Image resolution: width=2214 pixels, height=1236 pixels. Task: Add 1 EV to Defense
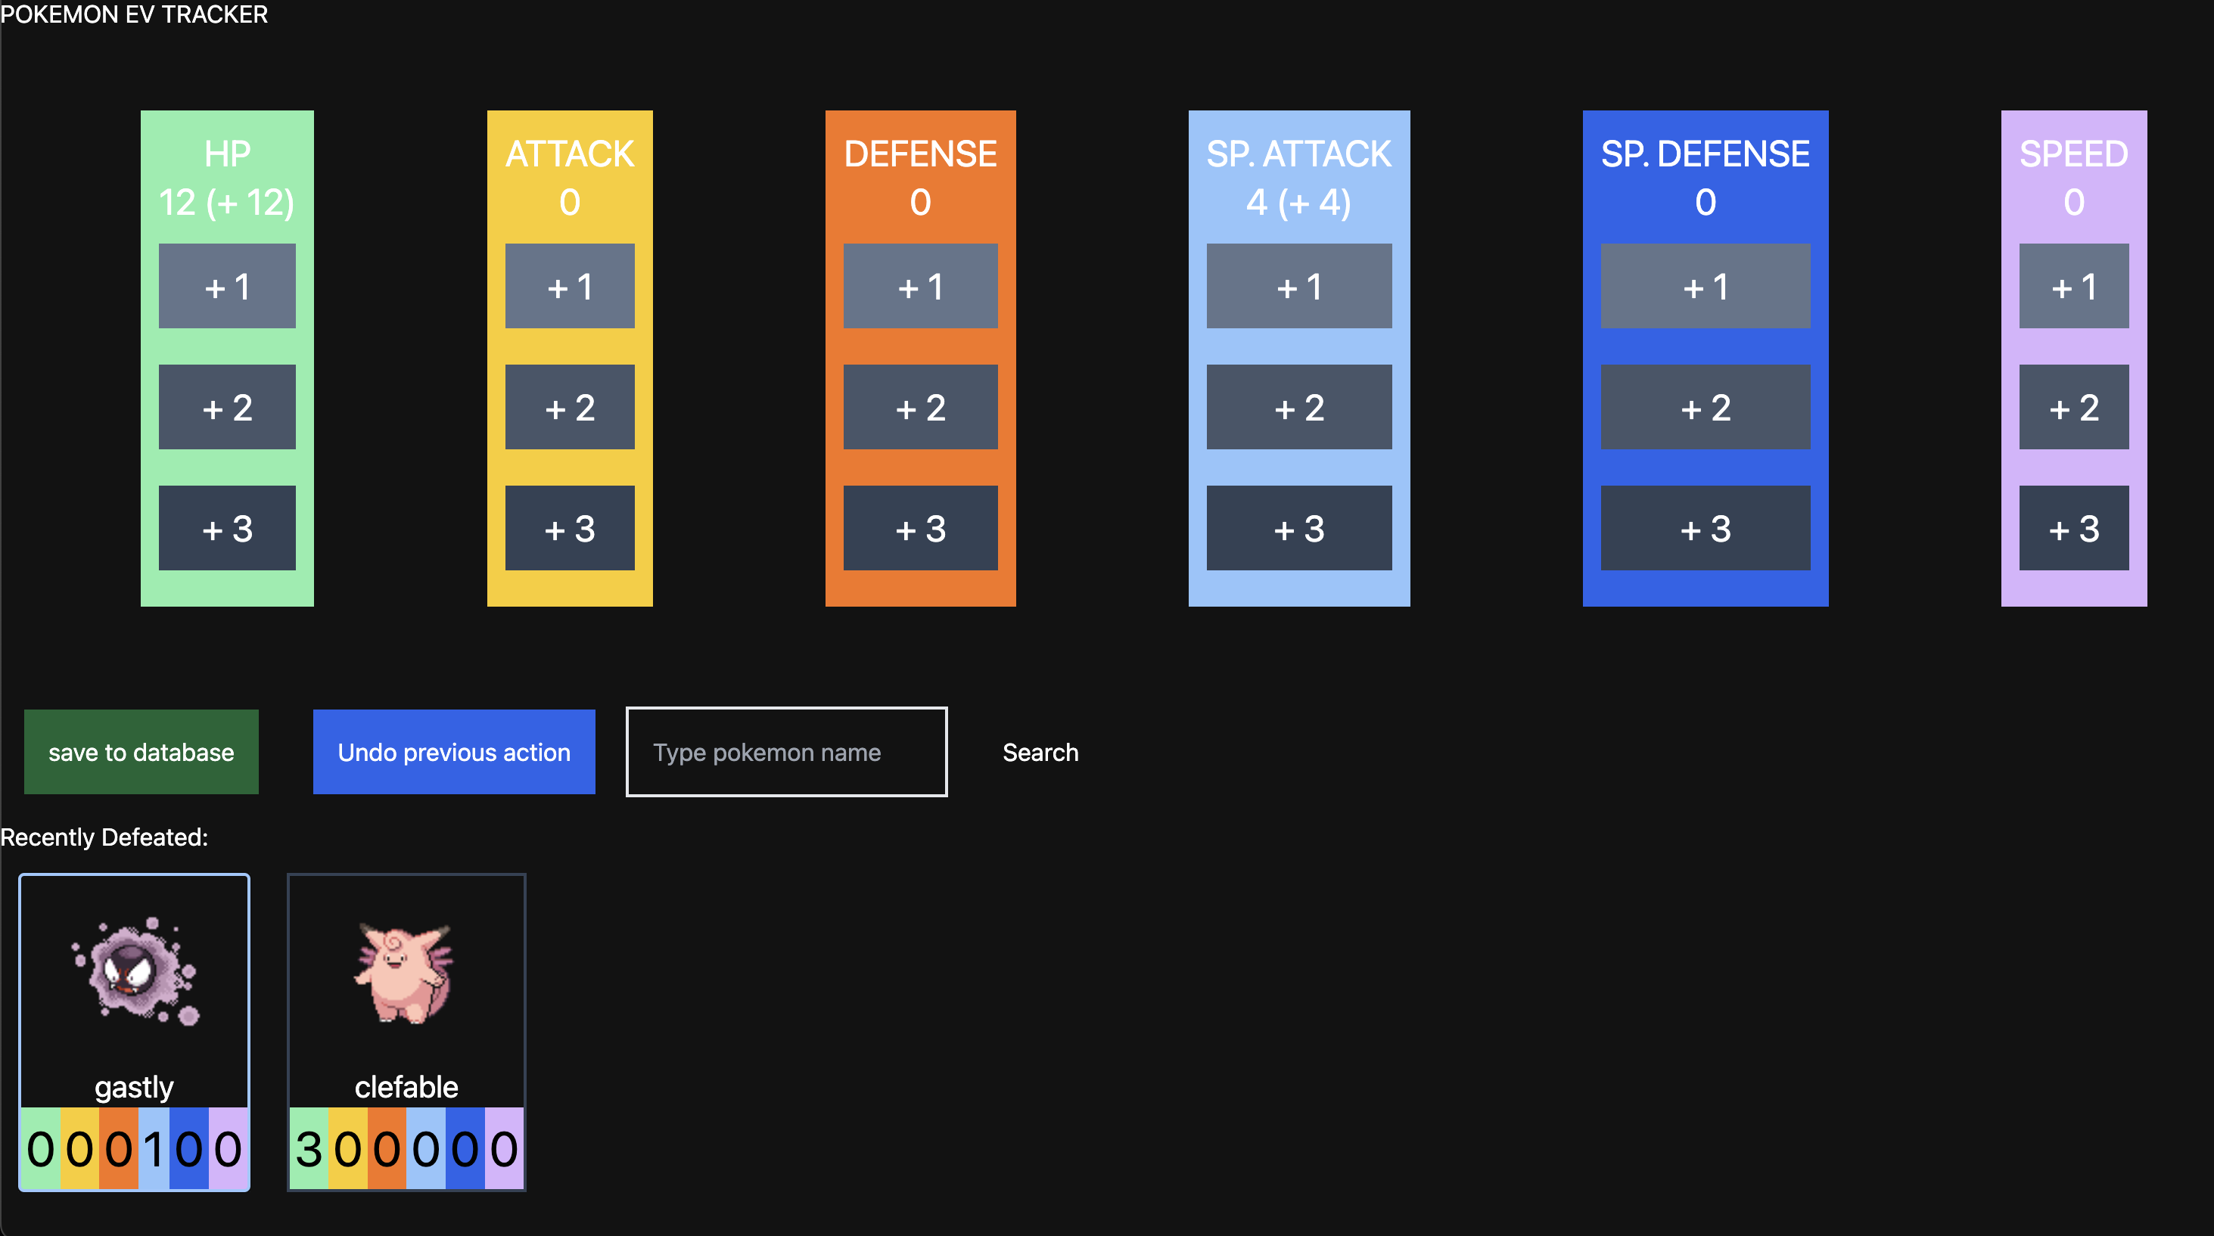[x=919, y=286]
